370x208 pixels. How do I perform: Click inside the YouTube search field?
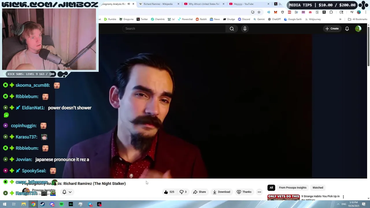point(174,29)
